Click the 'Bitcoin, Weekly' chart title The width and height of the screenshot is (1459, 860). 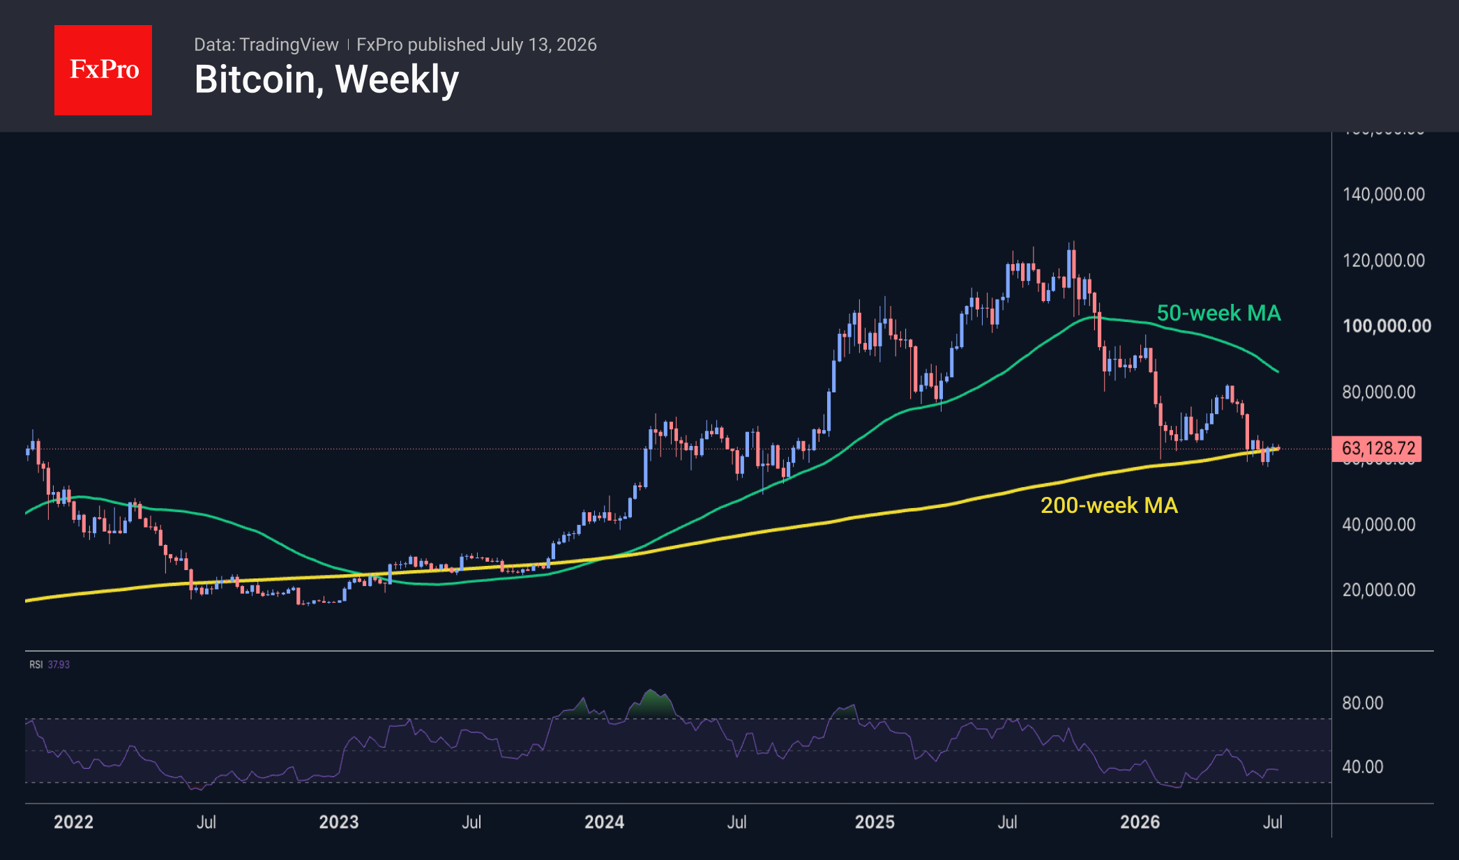(x=326, y=79)
